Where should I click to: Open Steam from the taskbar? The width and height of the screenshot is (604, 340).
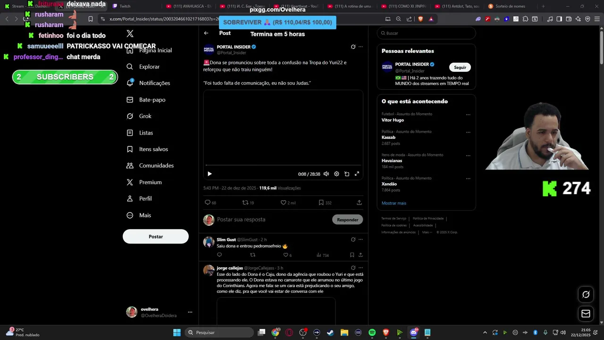330,332
